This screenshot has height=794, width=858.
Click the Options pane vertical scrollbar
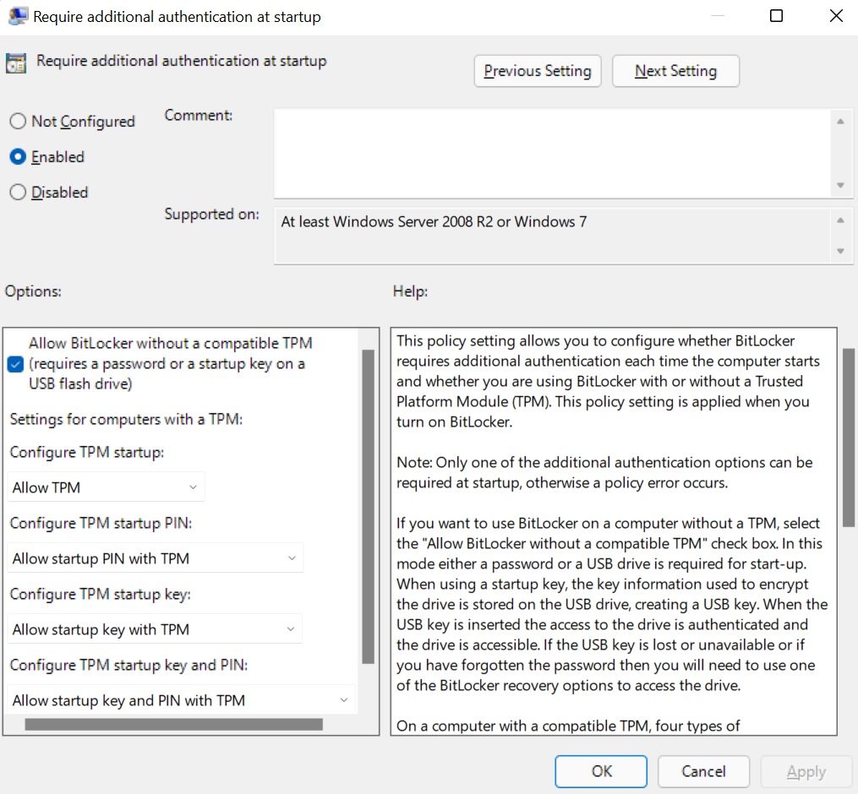369,506
